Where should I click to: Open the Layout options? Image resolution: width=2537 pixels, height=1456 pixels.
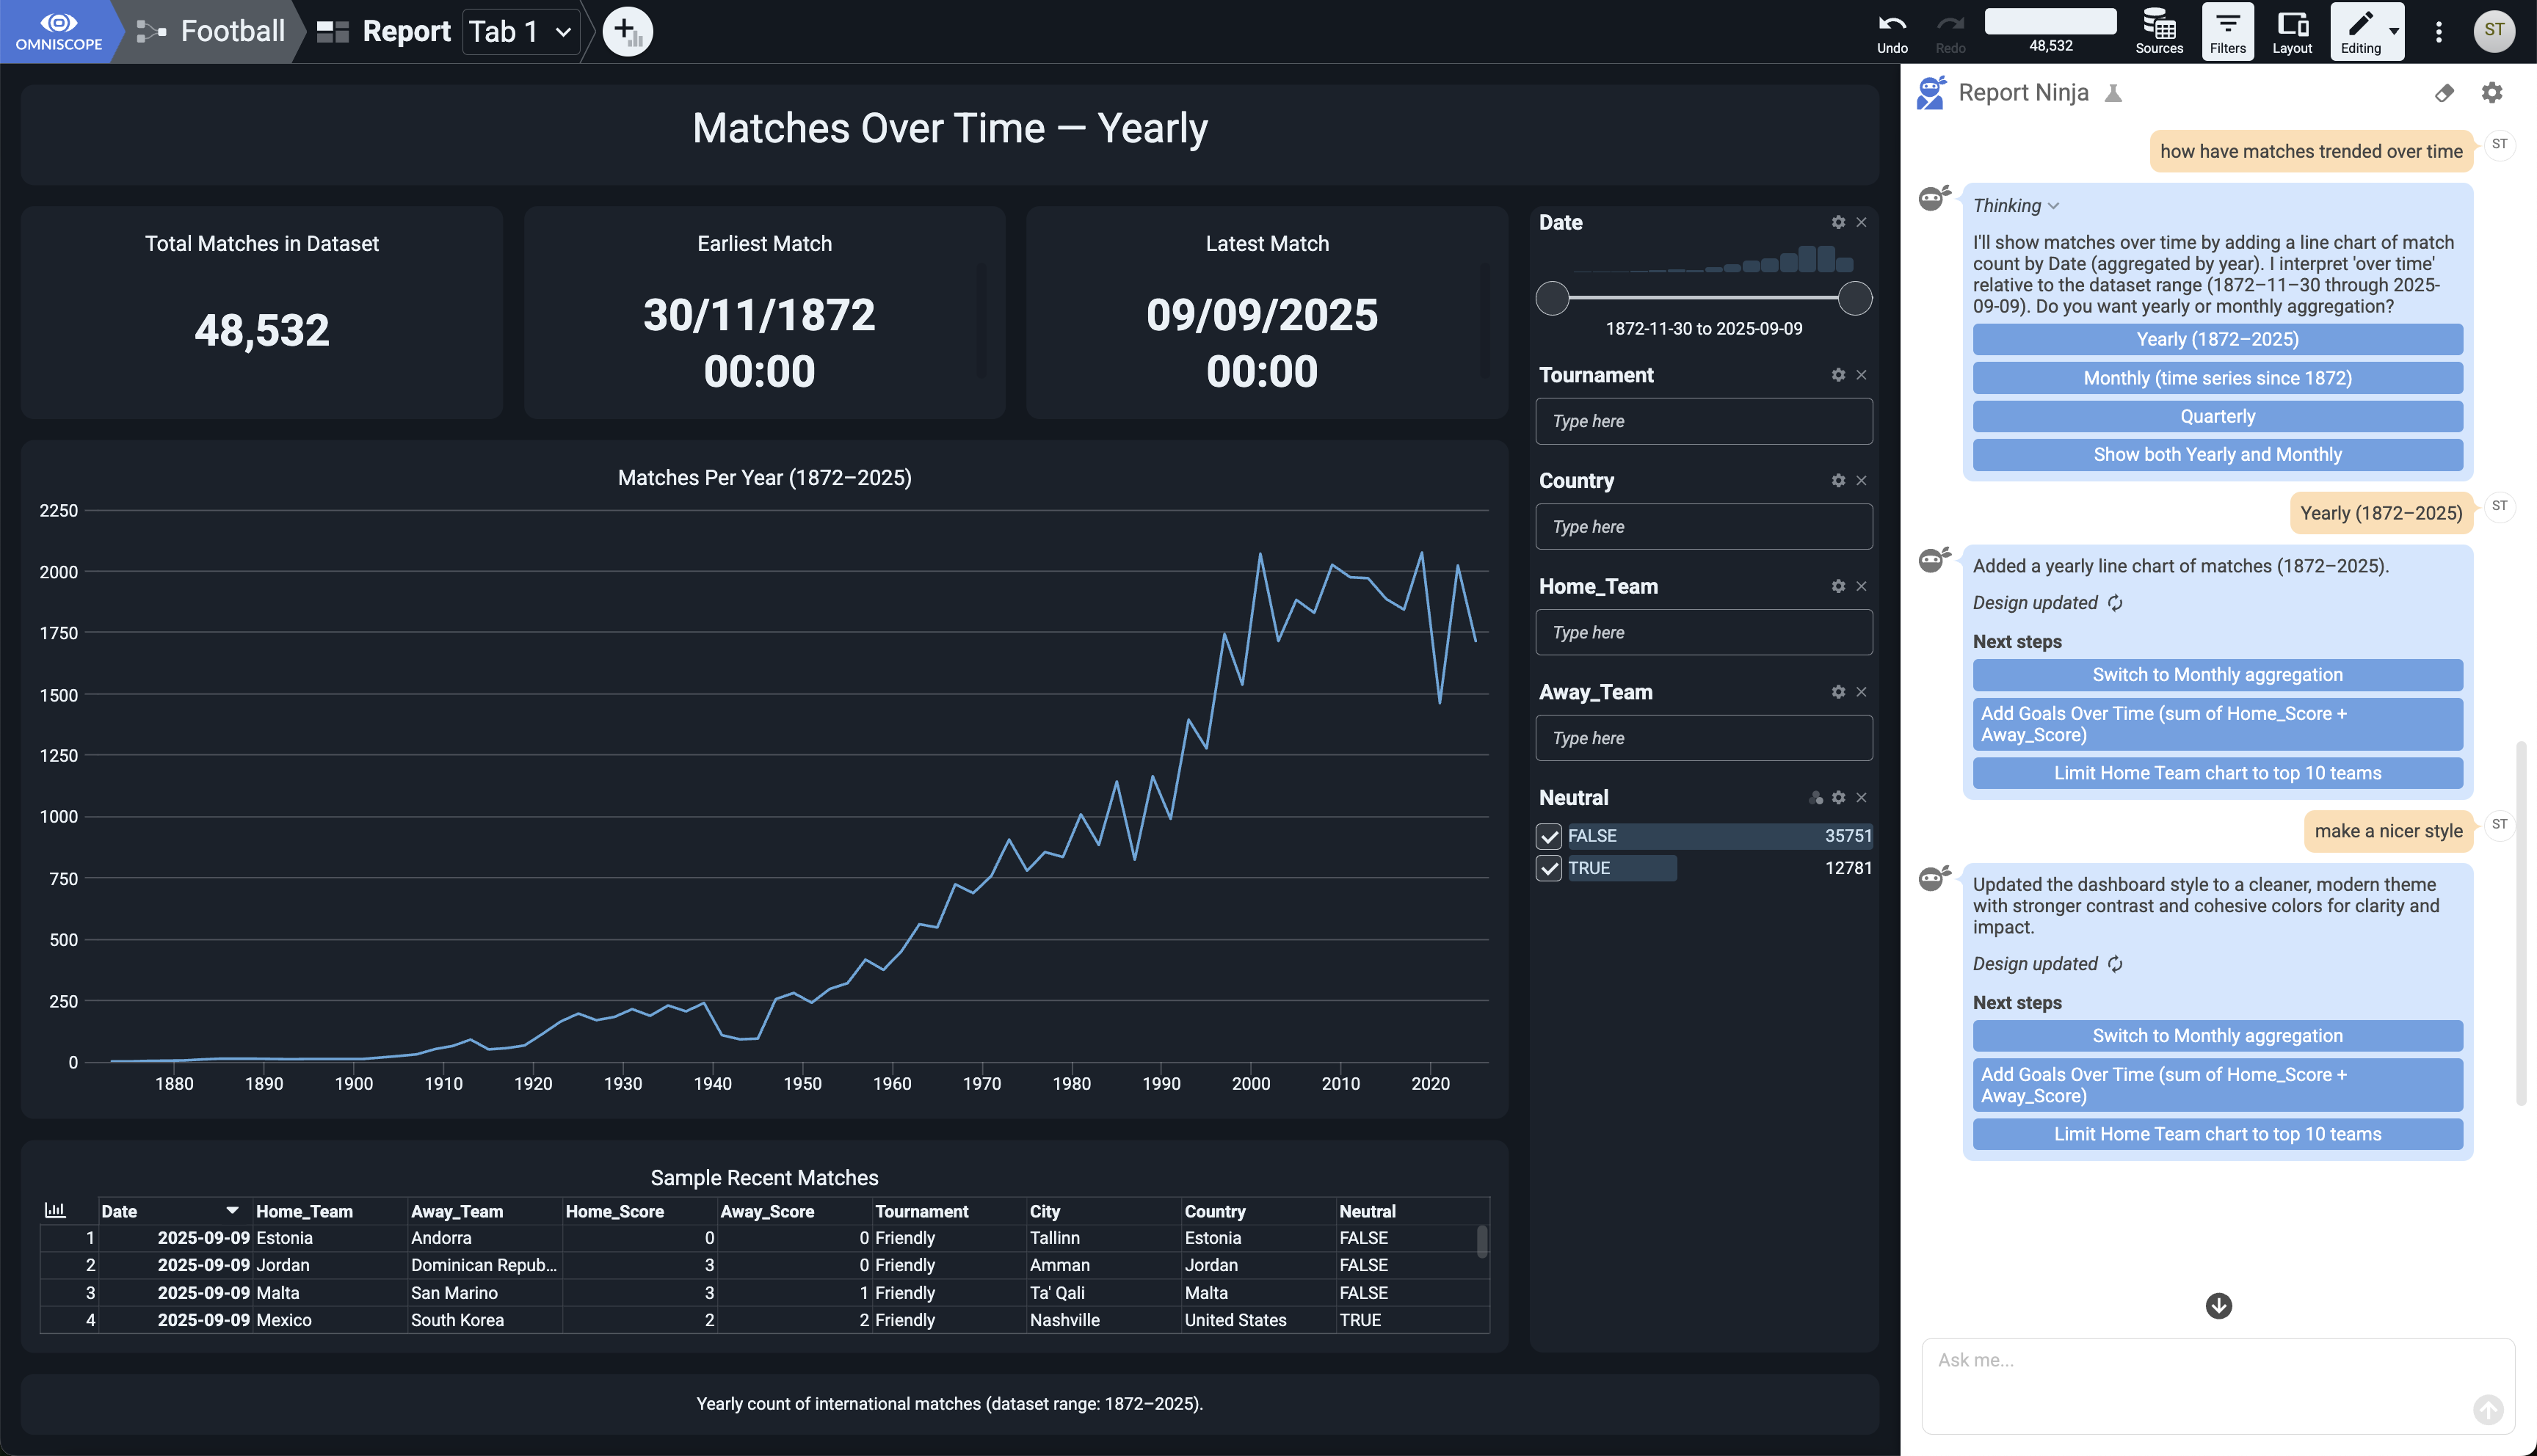[x=2291, y=31]
